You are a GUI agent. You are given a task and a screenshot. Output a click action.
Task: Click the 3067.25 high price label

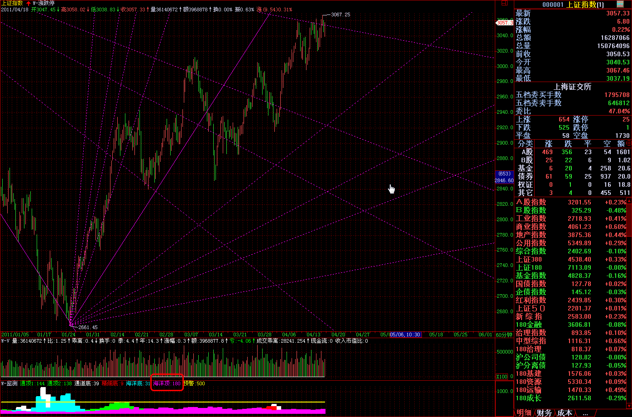340,15
